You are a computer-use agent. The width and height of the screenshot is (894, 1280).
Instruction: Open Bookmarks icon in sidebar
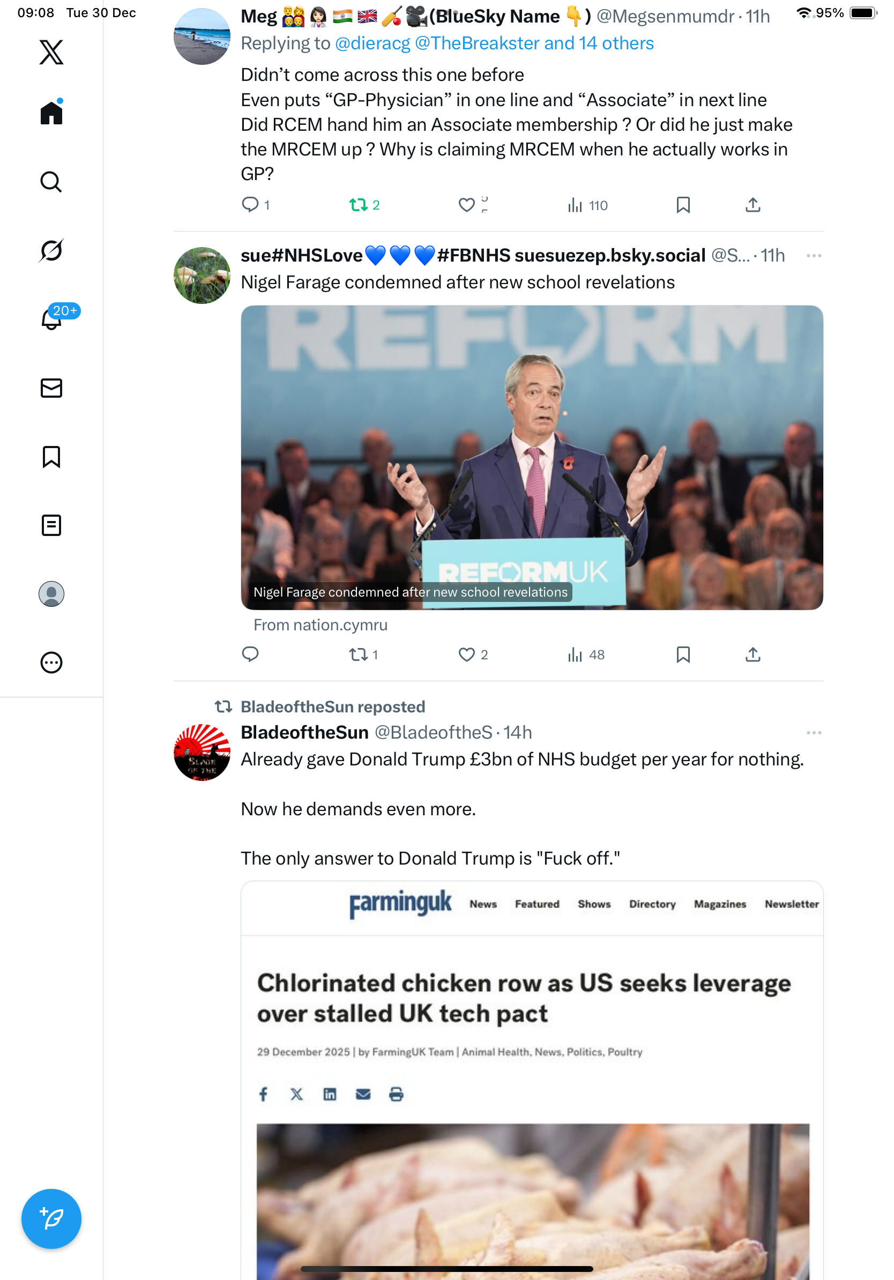(x=51, y=457)
